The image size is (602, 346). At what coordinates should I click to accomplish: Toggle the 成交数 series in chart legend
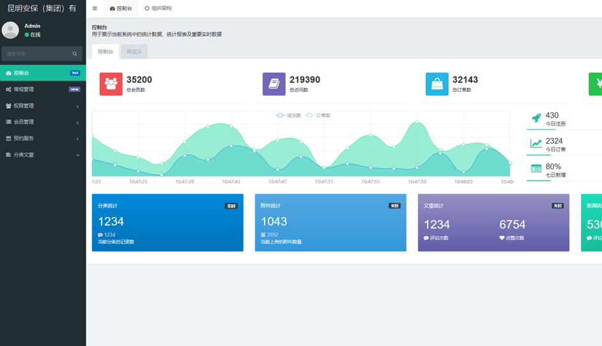click(x=289, y=116)
